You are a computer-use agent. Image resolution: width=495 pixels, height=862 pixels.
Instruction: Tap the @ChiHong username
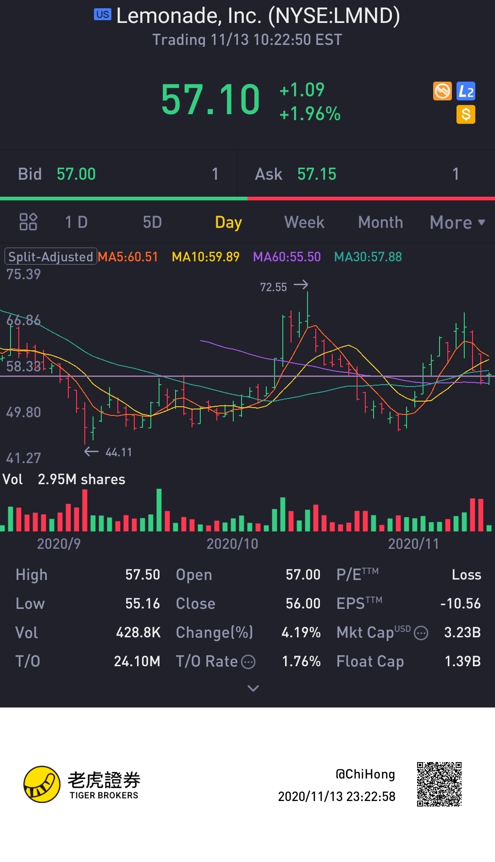tap(365, 774)
